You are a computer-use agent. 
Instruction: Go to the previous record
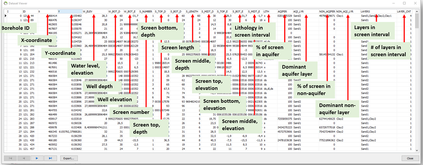tap(24, 158)
